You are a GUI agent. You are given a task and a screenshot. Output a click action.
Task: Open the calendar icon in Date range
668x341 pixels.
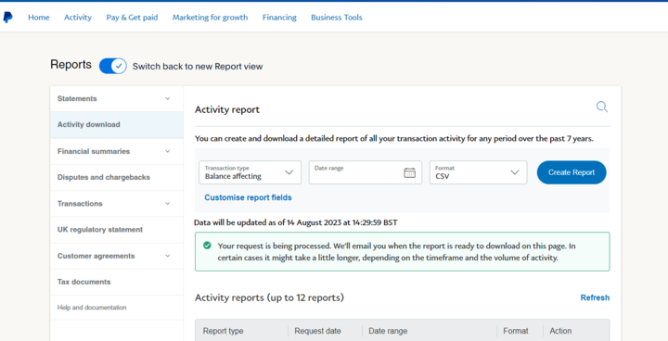[409, 172]
